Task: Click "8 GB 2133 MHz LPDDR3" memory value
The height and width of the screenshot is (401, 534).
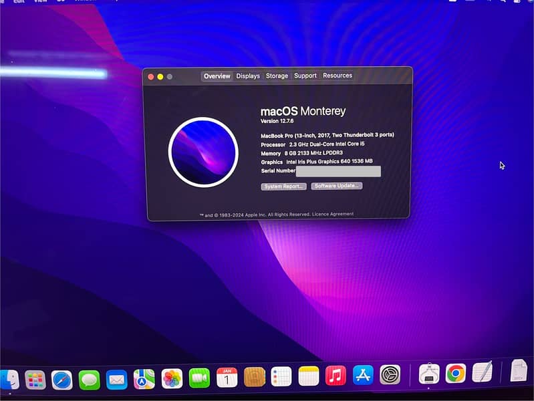Action: 313,153
